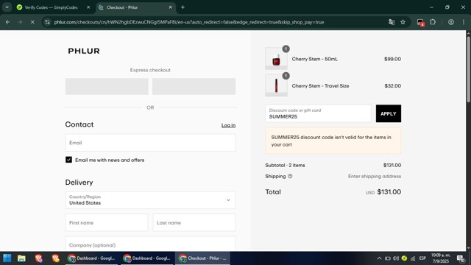This screenshot has width=471, height=265.
Task: Switch to Checkout - Phlur taskbar window
Action: [x=203, y=258]
